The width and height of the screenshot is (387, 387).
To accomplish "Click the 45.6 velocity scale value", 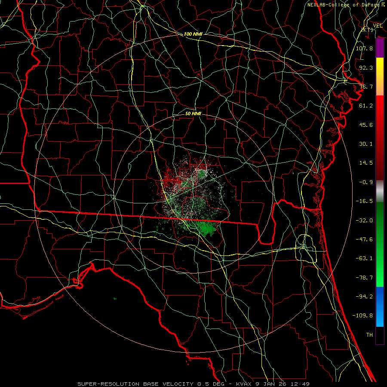I will [x=366, y=125].
